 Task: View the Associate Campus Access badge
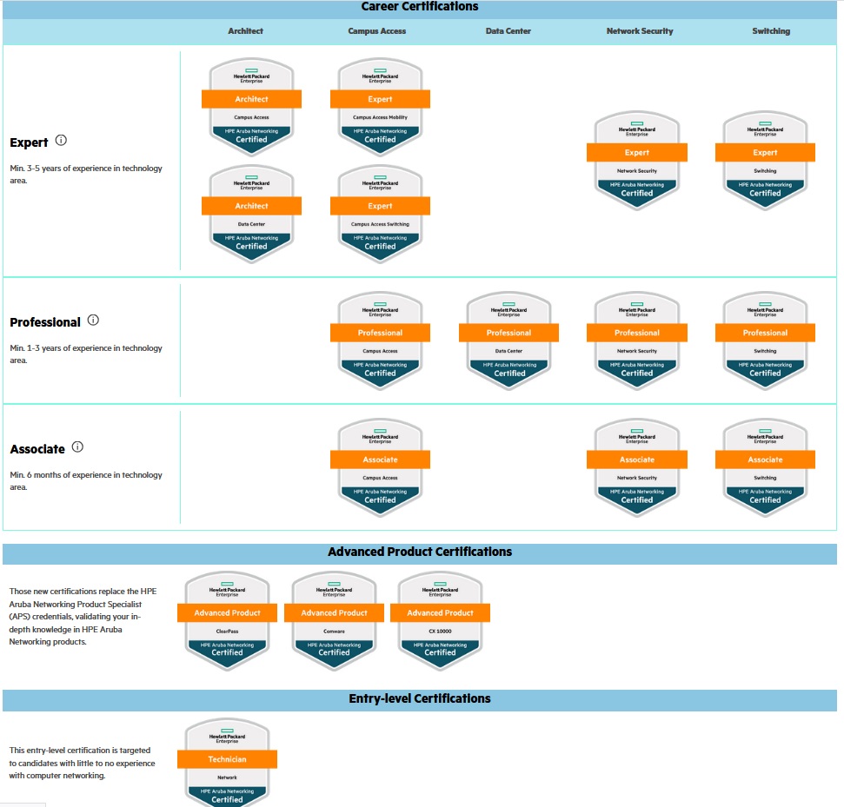(380, 468)
